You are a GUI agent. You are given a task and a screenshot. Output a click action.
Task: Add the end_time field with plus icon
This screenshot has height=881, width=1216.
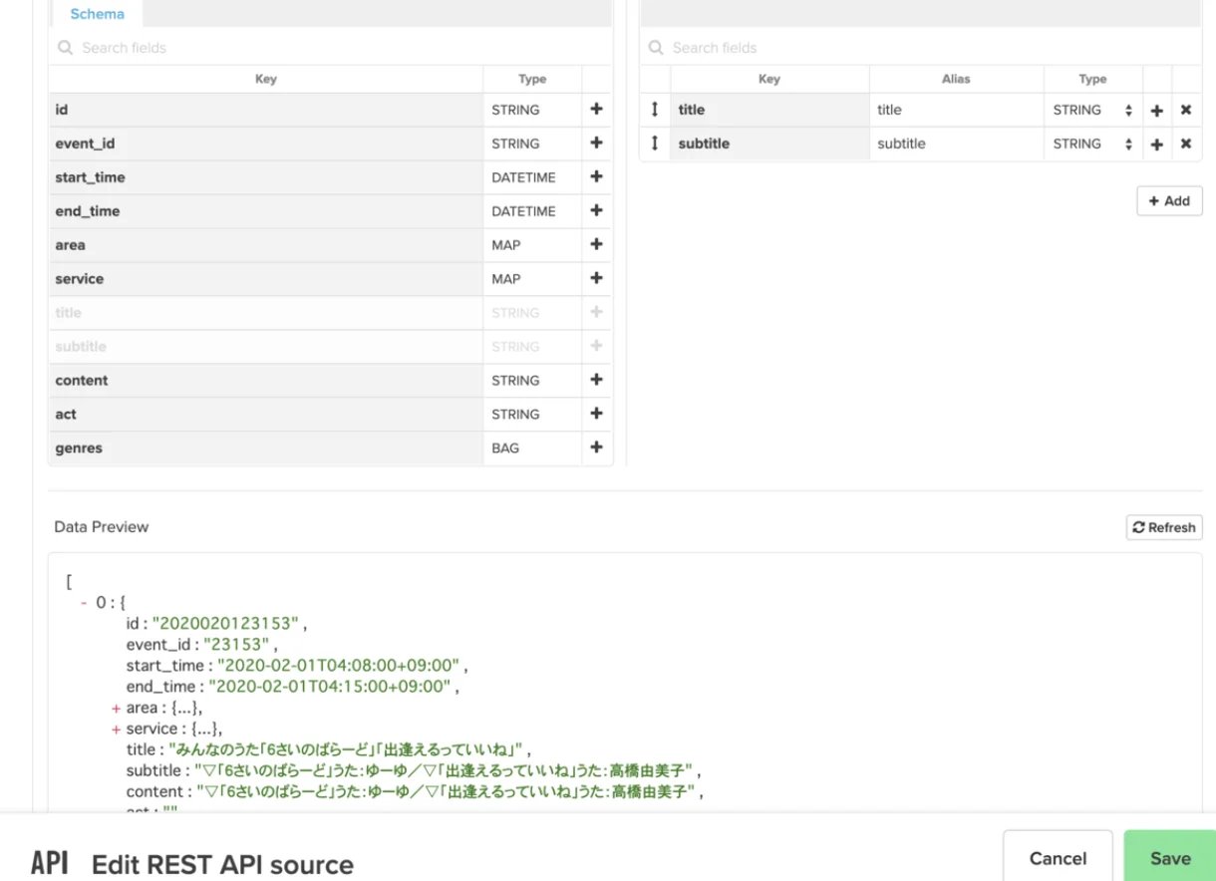click(x=596, y=211)
